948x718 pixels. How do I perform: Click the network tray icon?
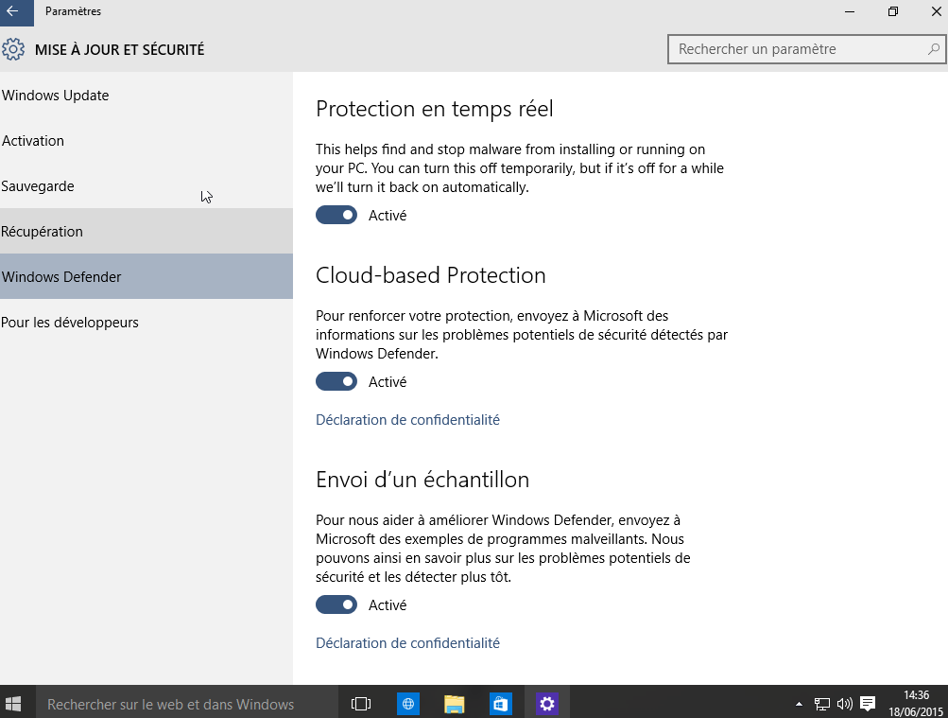821,704
